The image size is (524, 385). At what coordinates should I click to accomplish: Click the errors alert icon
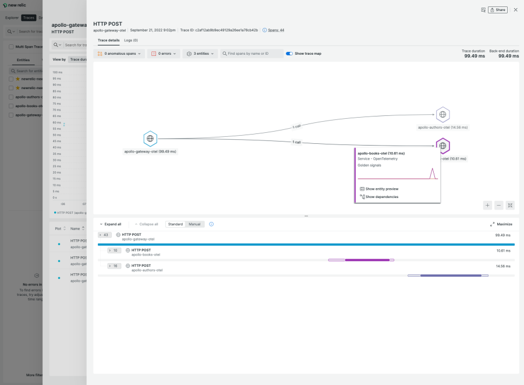pos(154,54)
